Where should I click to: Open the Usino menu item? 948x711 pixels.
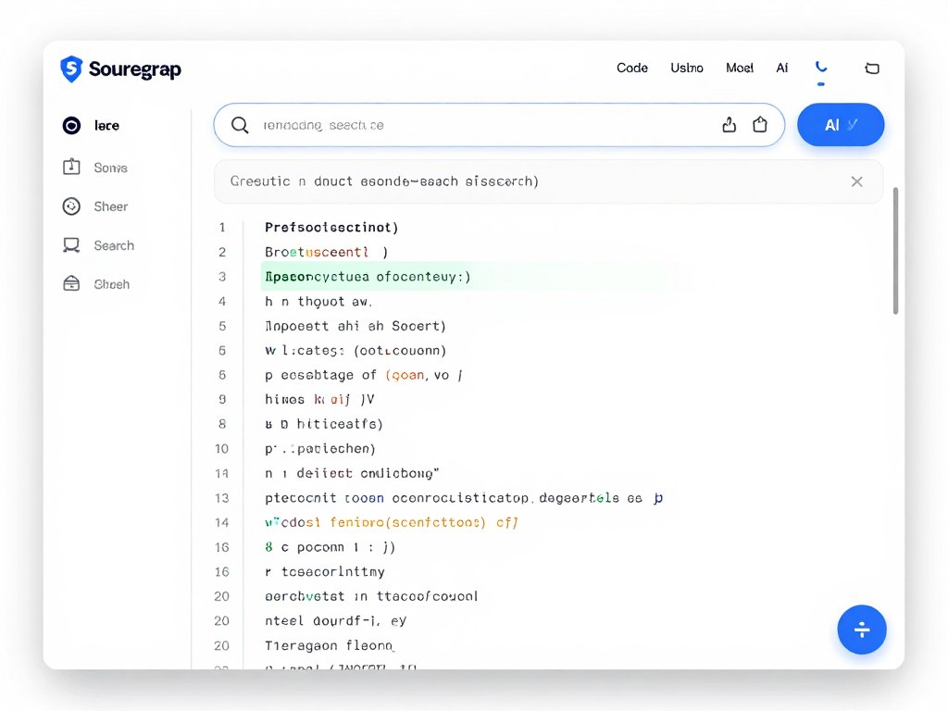[686, 68]
